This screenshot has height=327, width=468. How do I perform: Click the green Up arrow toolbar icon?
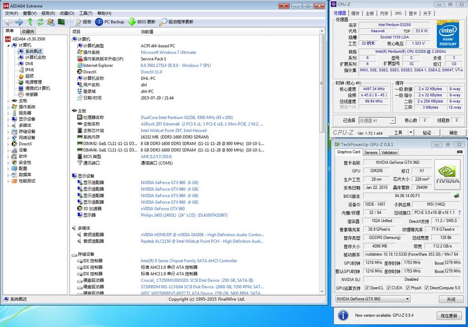30,22
